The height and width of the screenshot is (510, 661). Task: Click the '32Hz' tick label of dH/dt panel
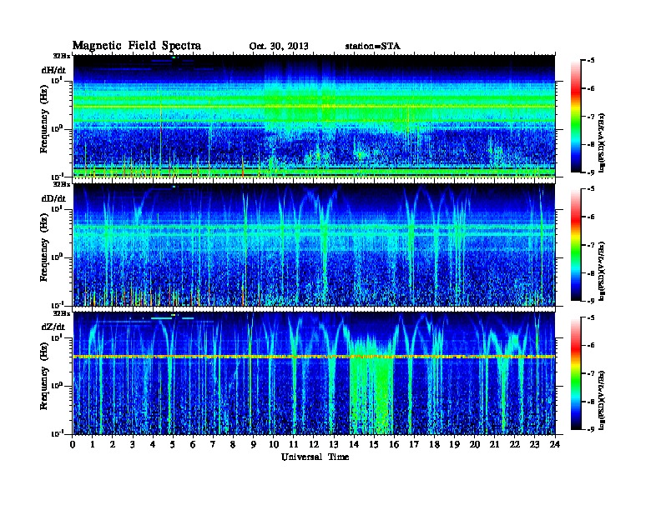pos(62,56)
